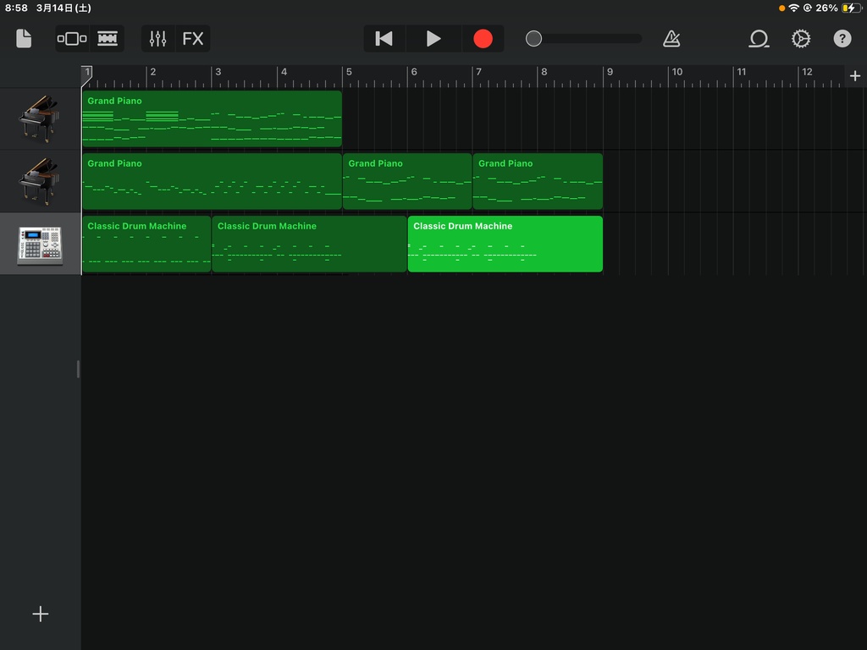Image resolution: width=867 pixels, height=650 pixels.
Task: Select Classic Drum Machine region at bar 3
Action: [309, 244]
